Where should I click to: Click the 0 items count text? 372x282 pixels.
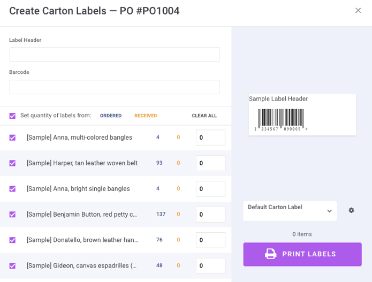(302, 234)
